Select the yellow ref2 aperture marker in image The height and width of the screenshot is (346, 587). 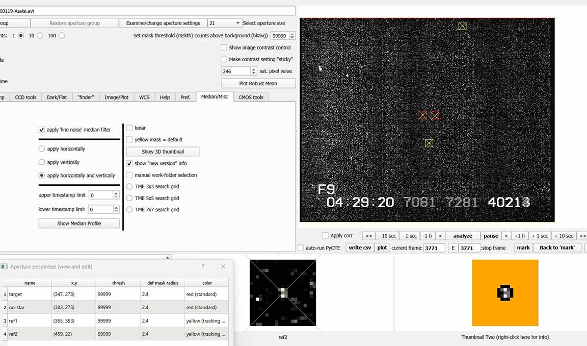[x=462, y=26]
